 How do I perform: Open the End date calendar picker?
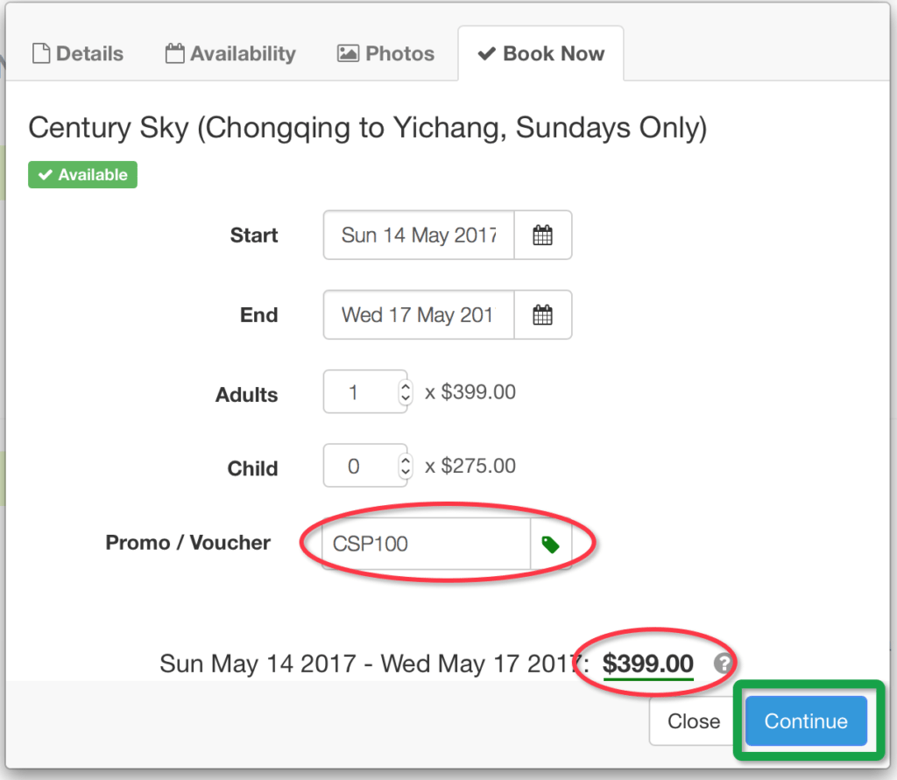coord(543,314)
